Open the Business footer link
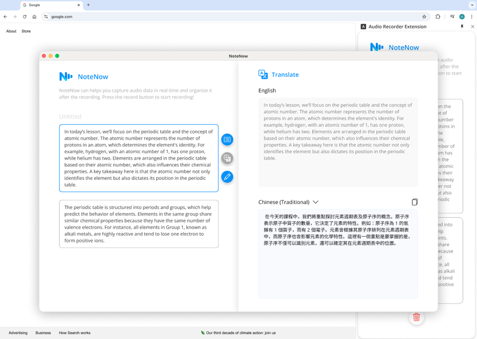This screenshot has height=339, width=477. click(x=43, y=333)
